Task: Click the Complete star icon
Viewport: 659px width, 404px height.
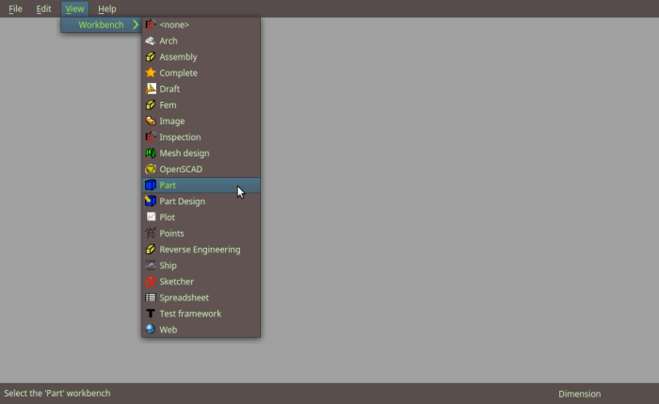Action: [x=151, y=73]
